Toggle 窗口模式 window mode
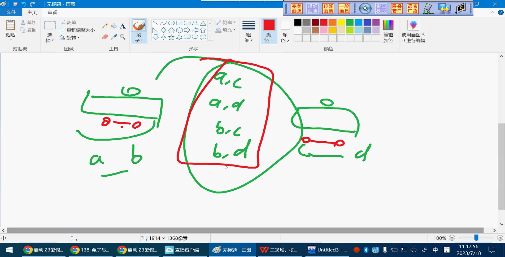 (381, 8)
